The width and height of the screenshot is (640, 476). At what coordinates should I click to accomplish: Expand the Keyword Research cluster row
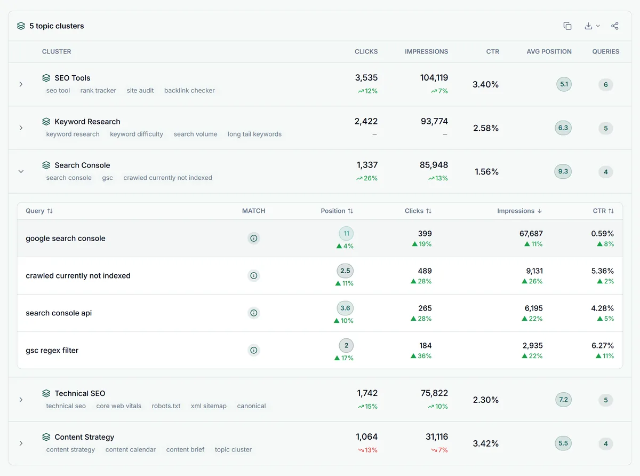pos(21,128)
